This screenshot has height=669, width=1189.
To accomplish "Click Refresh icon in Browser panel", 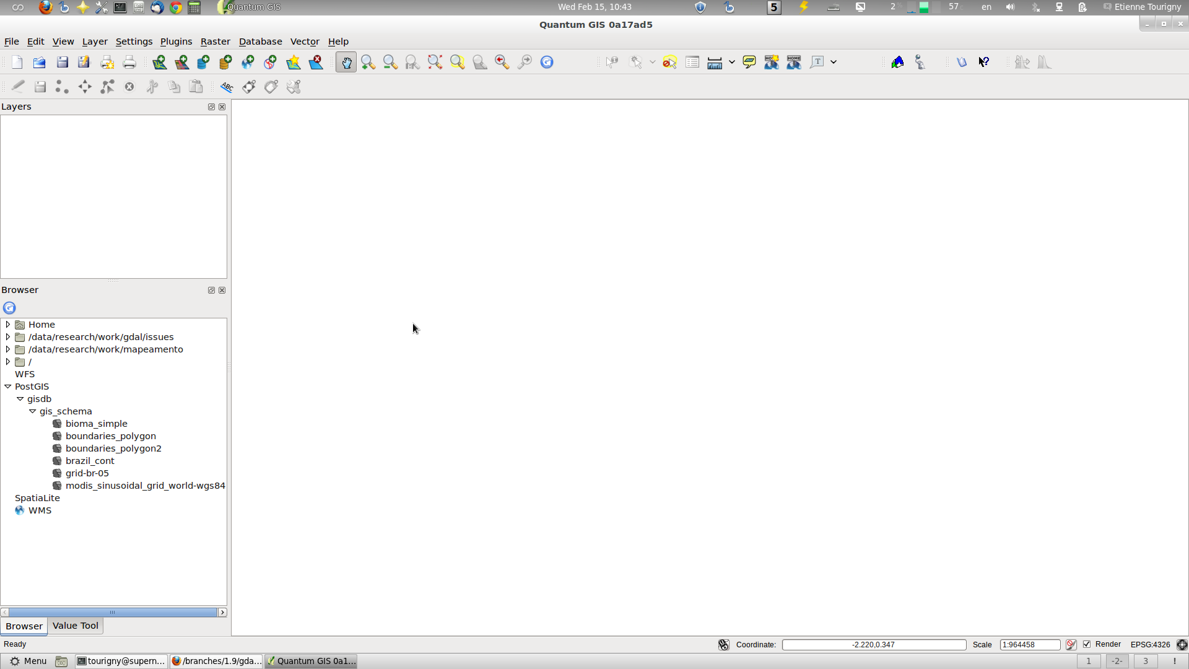I will tap(9, 308).
